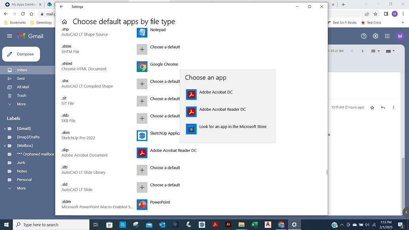Open Gmail support help icon
This screenshot has height=230, width=409.
click(x=364, y=36)
